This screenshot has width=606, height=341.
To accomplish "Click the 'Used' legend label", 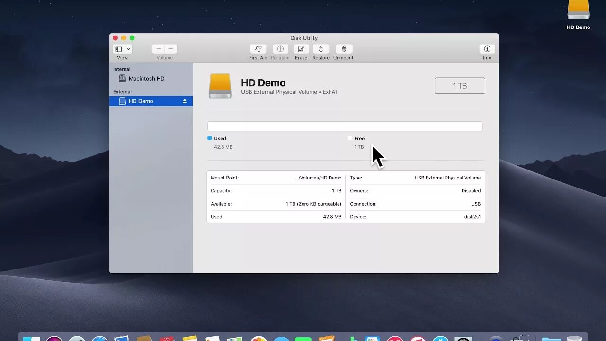I will (220, 139).
